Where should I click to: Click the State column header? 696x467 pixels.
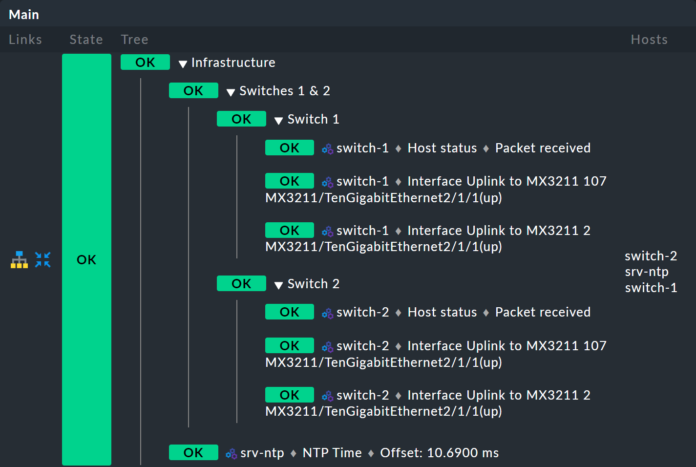(86, 40)
